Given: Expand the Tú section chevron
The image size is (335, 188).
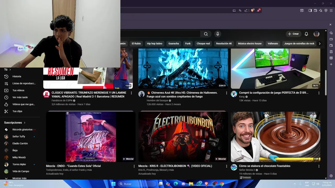Looking at the screenshot, I should pos(10,70).
